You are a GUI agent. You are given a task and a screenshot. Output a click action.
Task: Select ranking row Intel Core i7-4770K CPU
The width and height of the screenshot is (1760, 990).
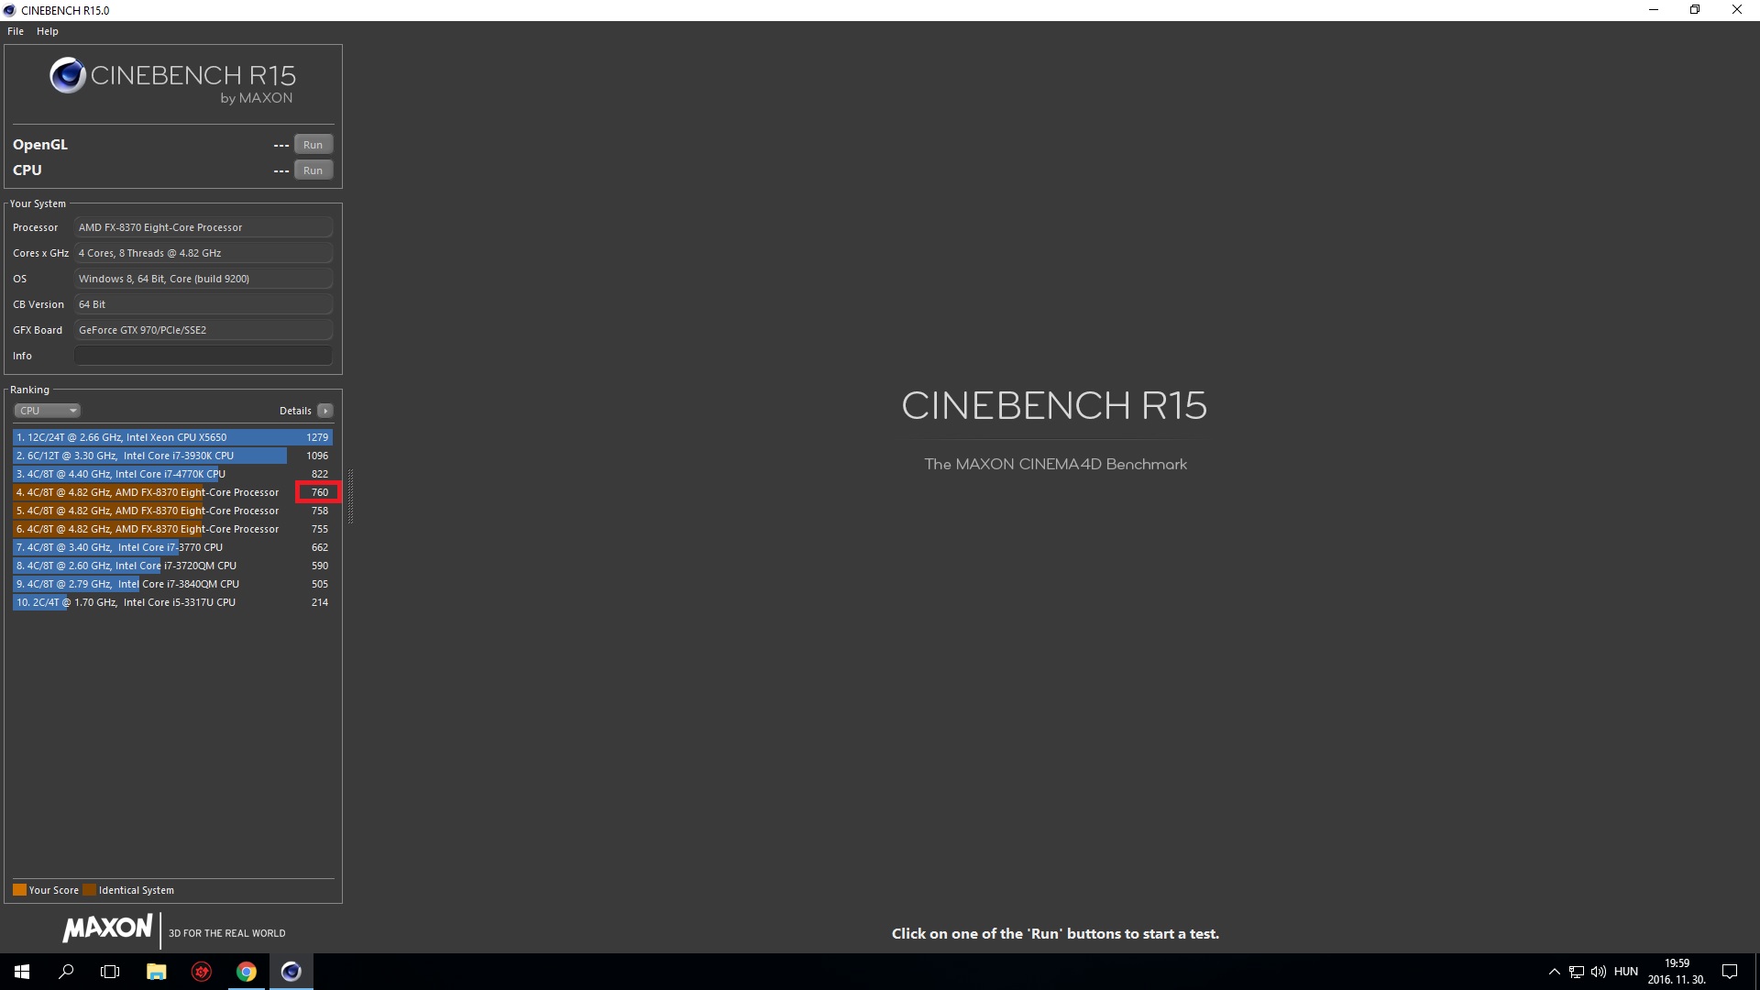tap(172, 474)
